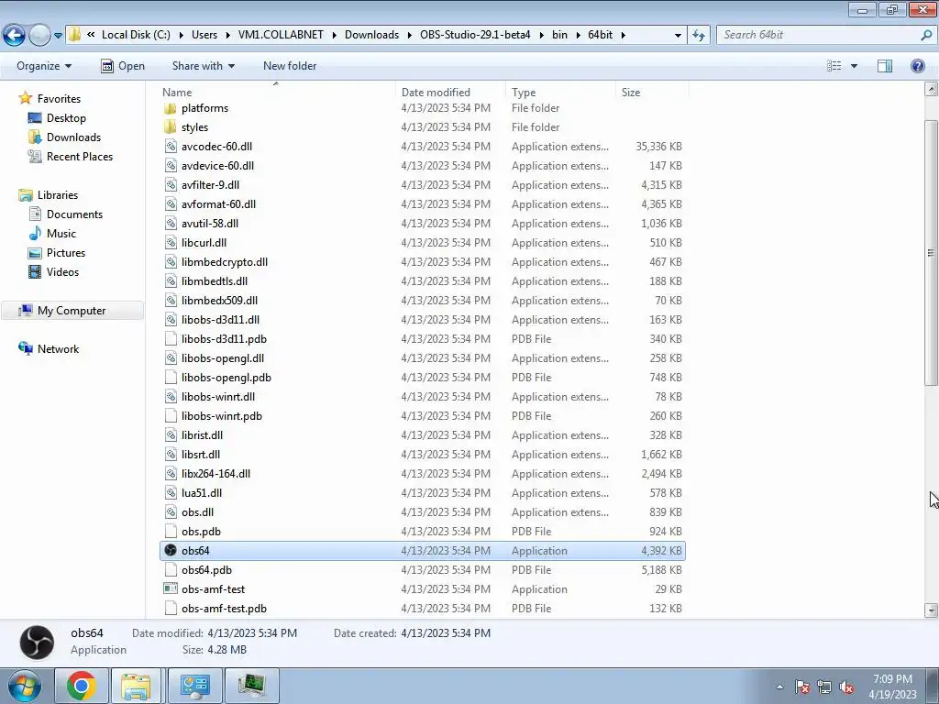
Task: Expand the arrow after bin in path
Action: pos(578,35)
